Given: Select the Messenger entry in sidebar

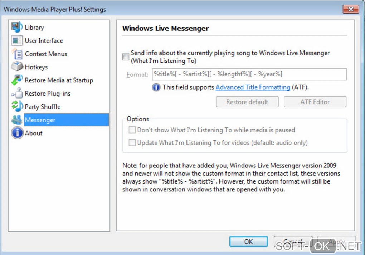Looking at the screenshot, I should (66, 120).
